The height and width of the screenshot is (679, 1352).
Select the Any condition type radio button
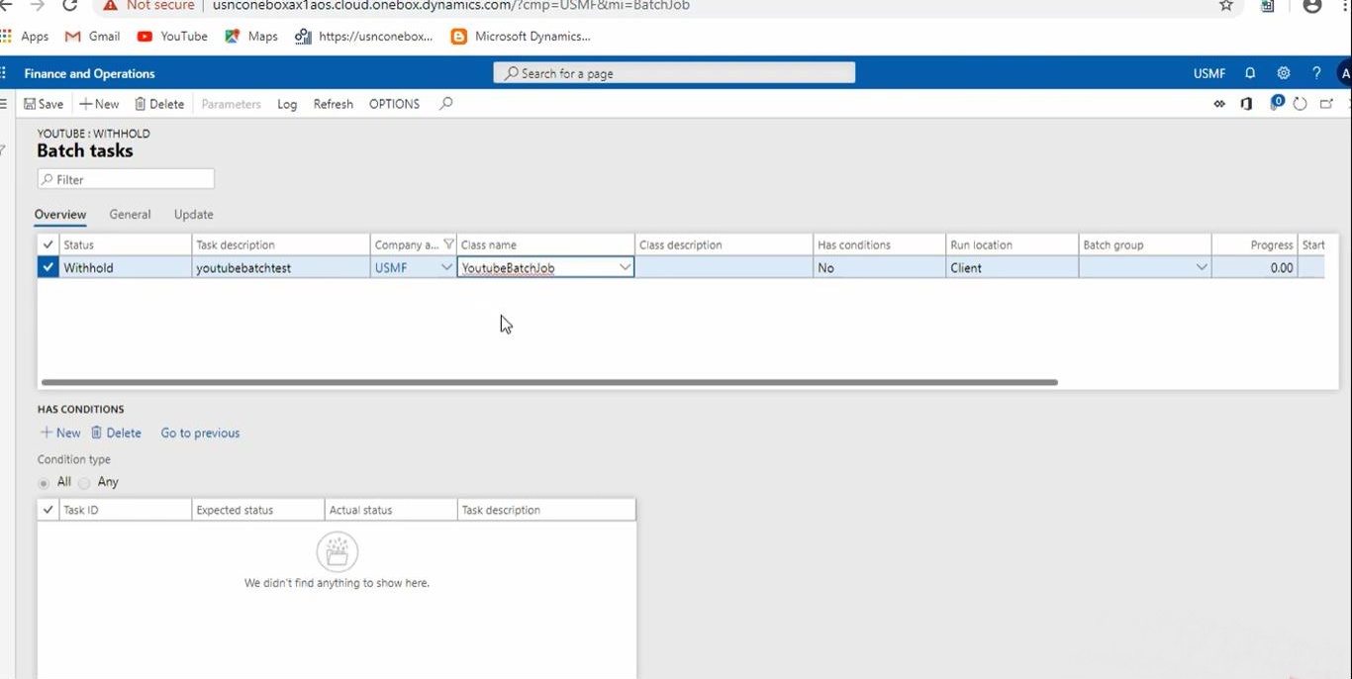[x=84, y=482]
